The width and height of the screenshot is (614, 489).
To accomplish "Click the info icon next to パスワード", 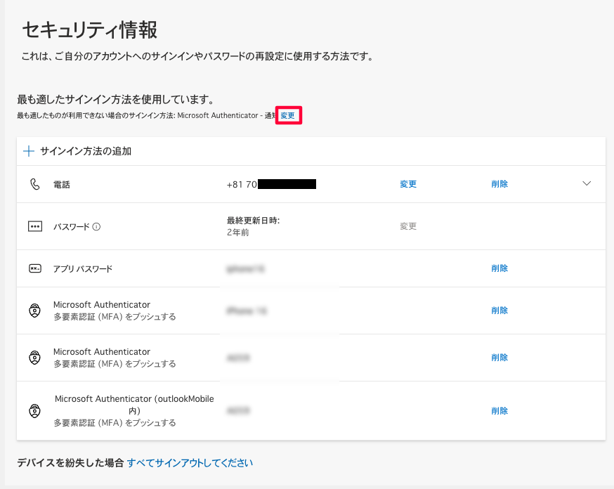I will click(96, 227).
